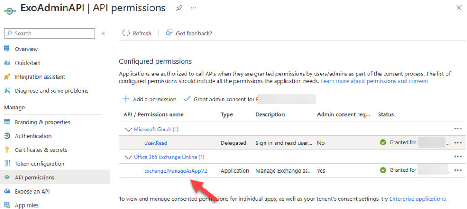Click the Status column header

pos(386,114)
